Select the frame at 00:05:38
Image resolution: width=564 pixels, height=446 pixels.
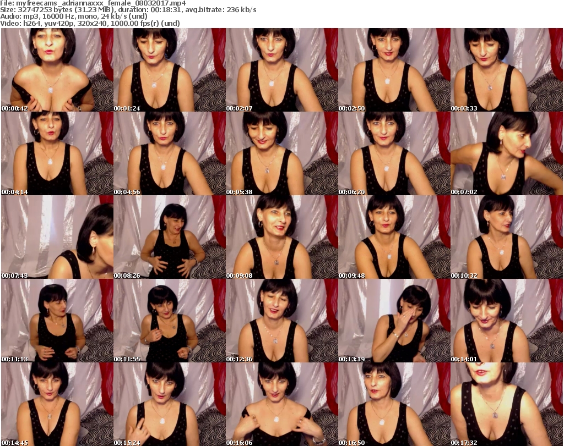282,153
